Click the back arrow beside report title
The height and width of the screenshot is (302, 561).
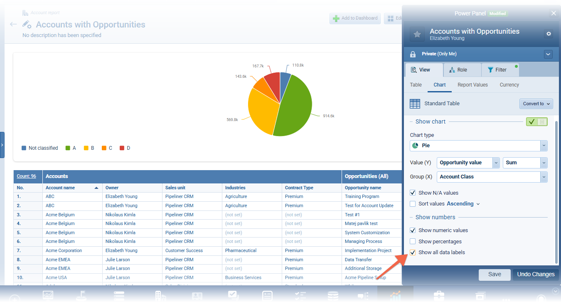(x=13, y=25)
